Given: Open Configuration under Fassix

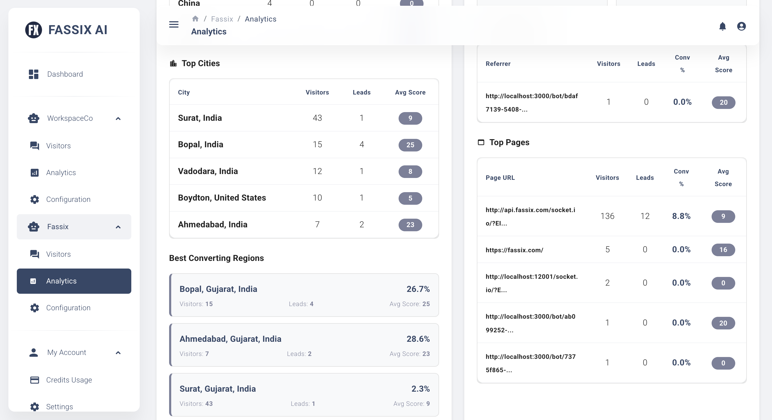Looking at the screenshot, I should coord(68,308).
